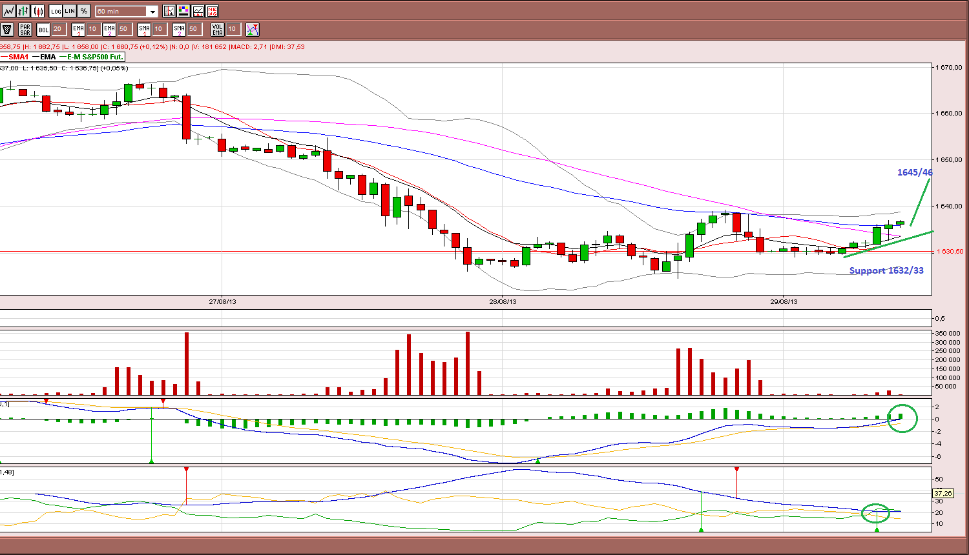Image resolution: width=969 pixels, height=555 pixels.
Task: Click the V: 181 652 volume readout
Action: pyautogui.click(x=210, y=47)
